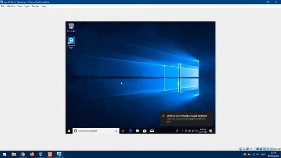Open the orange app on the host taskbar
The width and height of the screenshot is (281, 158).
[x=50, y=154]
